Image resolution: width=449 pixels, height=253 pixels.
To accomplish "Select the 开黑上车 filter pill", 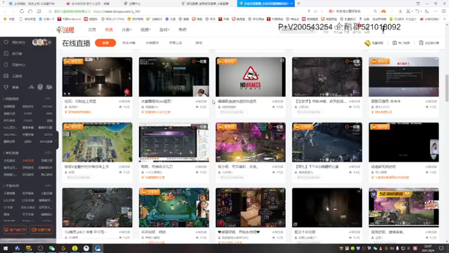I will (x=176, y=43).
